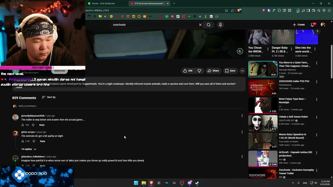
Task: Clear the zoochosis search query
Action: (200, 25)
